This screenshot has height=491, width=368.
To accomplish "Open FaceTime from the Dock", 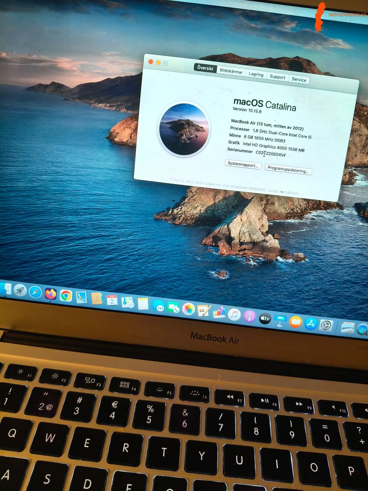I will tap(173, 307).
